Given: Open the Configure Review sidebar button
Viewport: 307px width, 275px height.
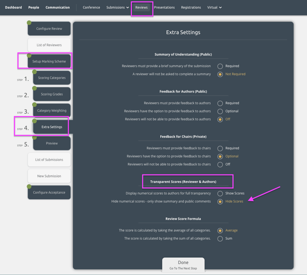Looking at the screenshot, I should point(49,28).
